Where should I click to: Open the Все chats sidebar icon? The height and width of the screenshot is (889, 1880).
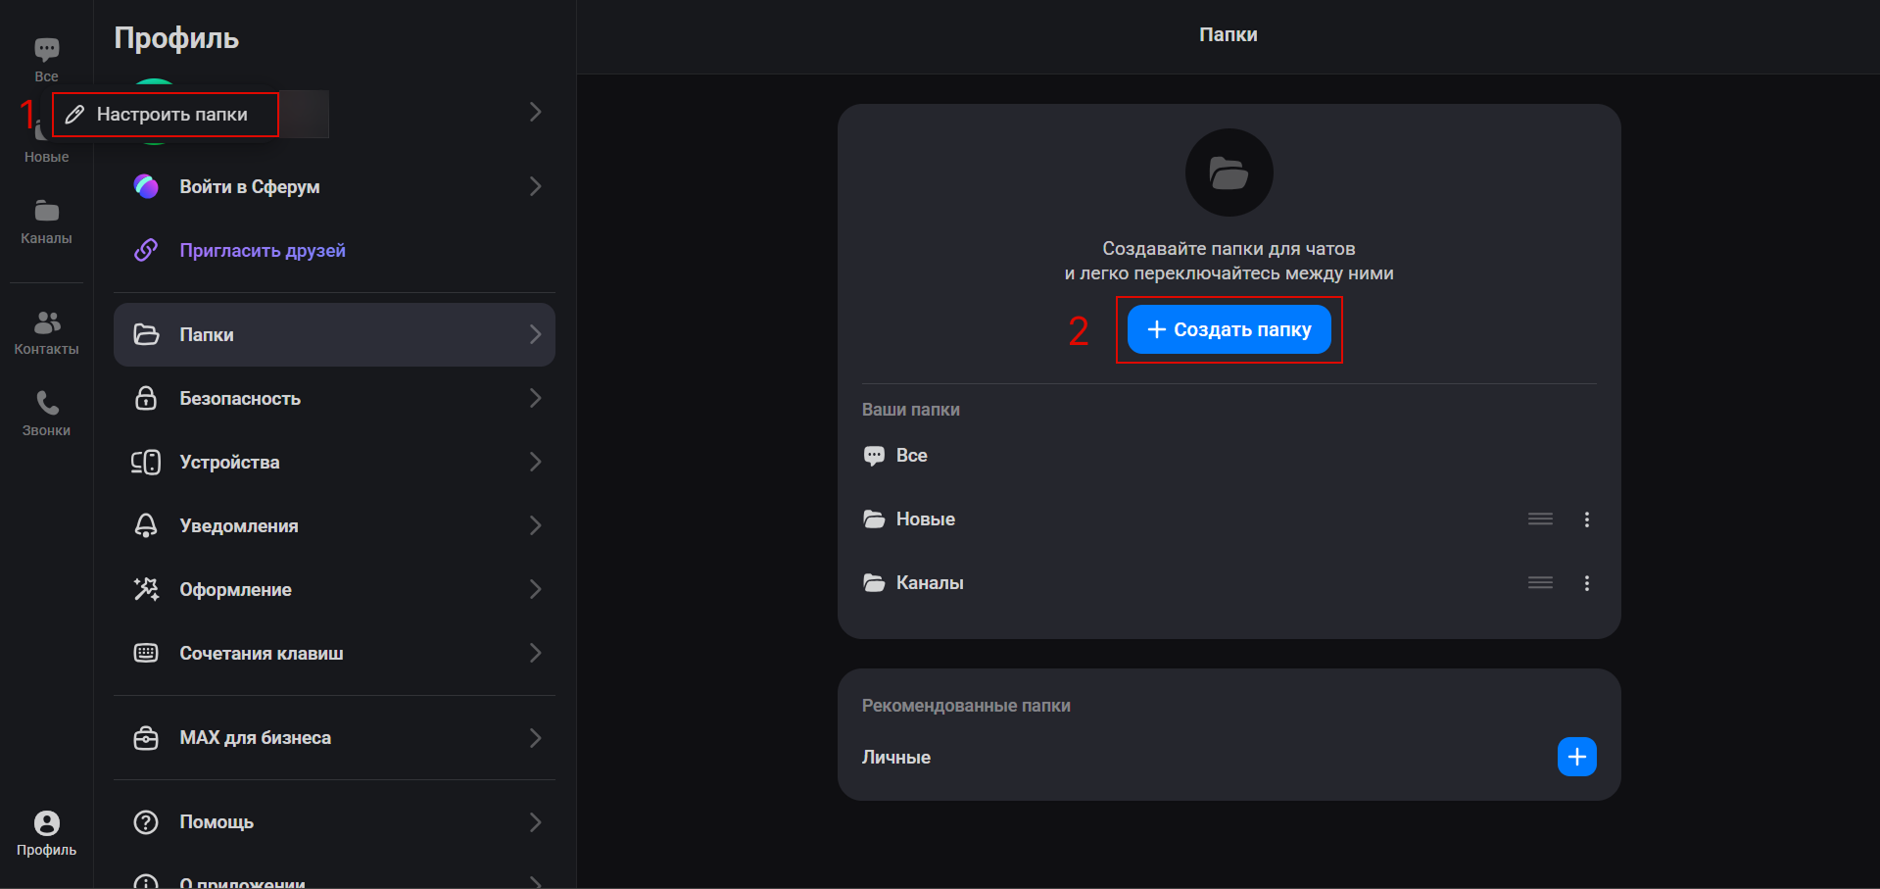(x=46, y=59)
